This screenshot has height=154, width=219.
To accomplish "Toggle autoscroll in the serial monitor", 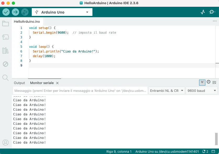I will click(x=202, y=82).
